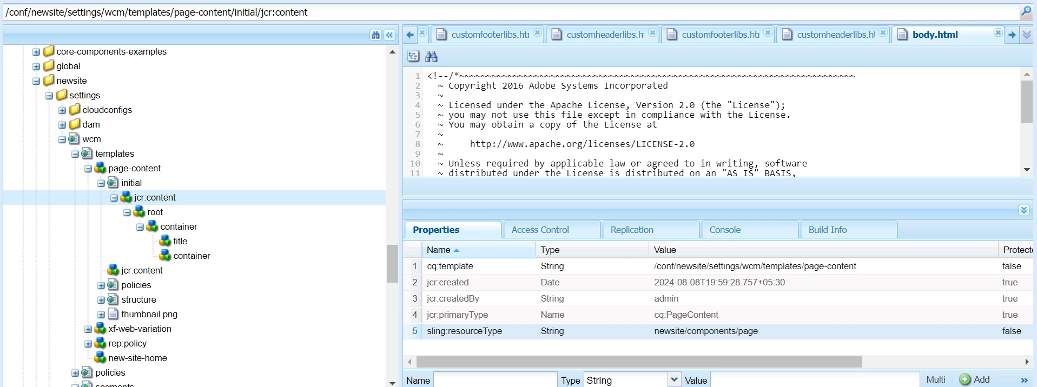Collapse the templates node
Image resolution: width=1037 pixels, height=387 pixels.
[x=75, y=154]
